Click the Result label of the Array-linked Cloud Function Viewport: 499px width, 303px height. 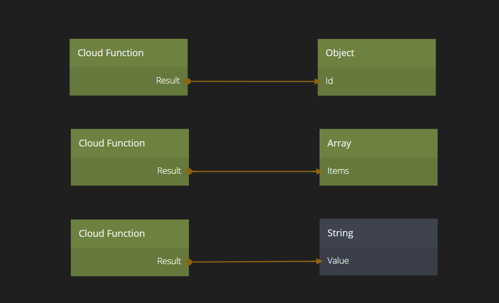(169, 171)
